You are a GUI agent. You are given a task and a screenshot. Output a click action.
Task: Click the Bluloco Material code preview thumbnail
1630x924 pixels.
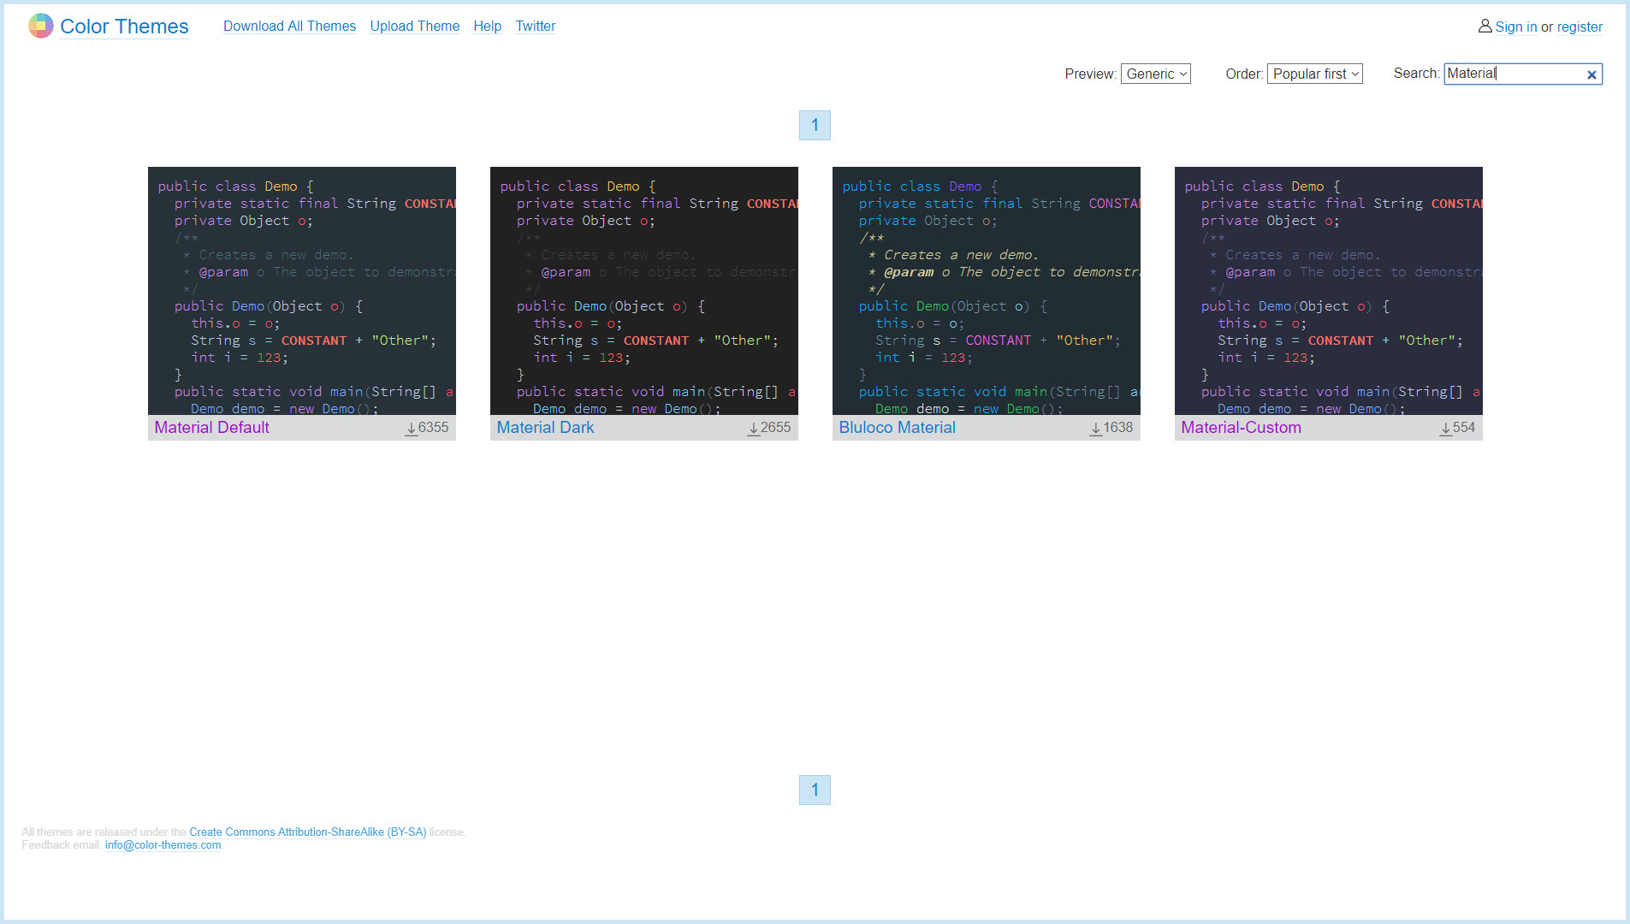[x=986, y=291]
